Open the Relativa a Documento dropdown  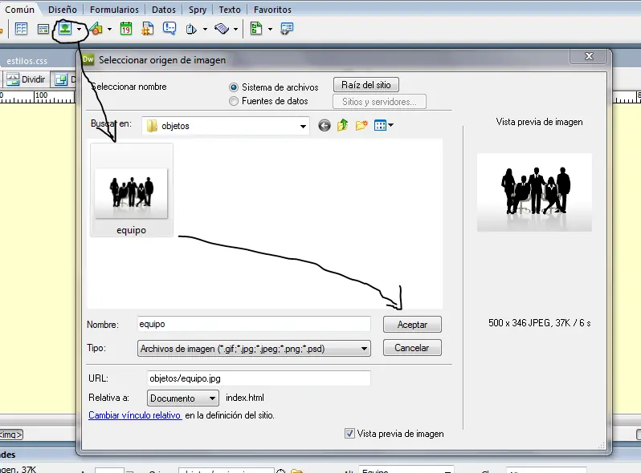(x=182, y=398)
